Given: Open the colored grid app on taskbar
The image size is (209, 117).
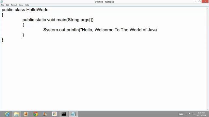Looking at the screenshot, I should [55, 114].
